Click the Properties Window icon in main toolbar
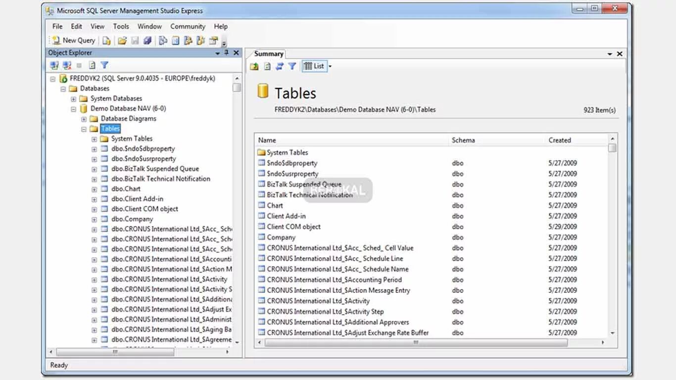Viewport: 676px width, 380px height. 213,41
